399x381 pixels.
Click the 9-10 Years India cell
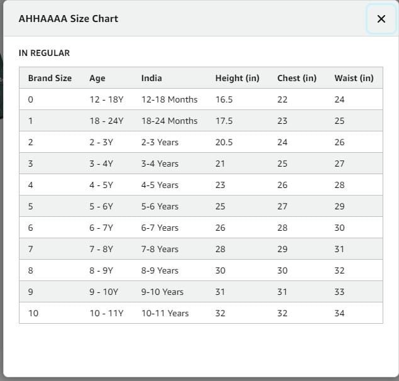coord(162,292)
